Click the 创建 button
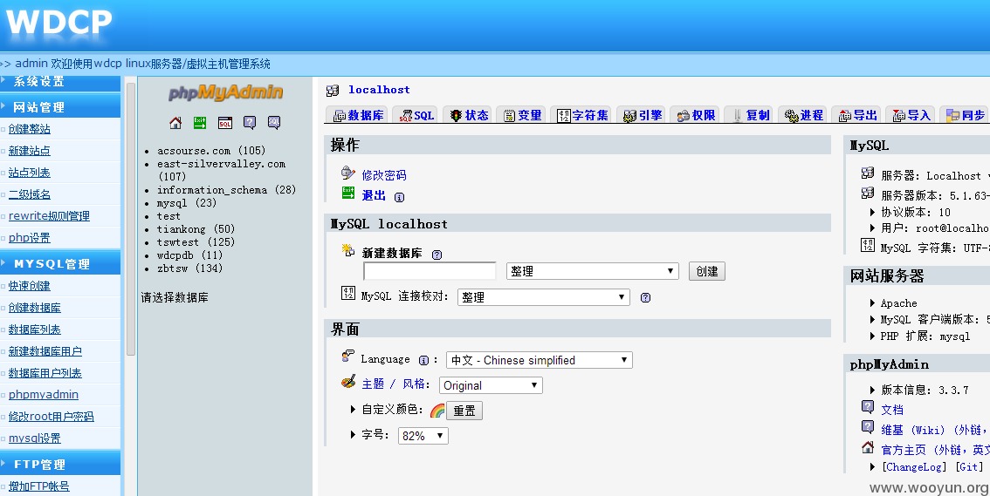Screen dimensions: 990x496 tap(706, 271)
